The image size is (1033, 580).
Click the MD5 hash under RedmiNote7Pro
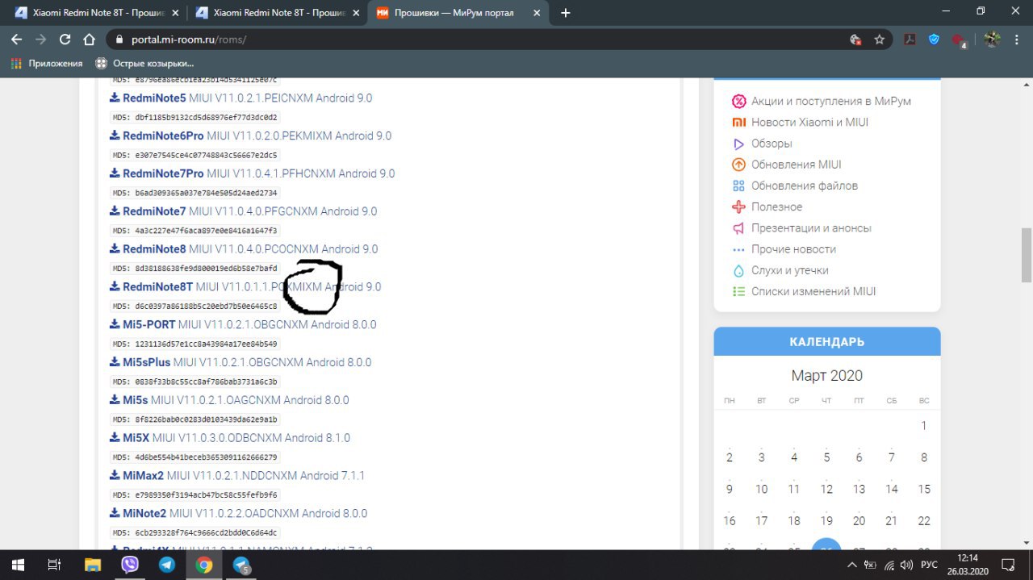pyautogui.click(x=194, y=193)
